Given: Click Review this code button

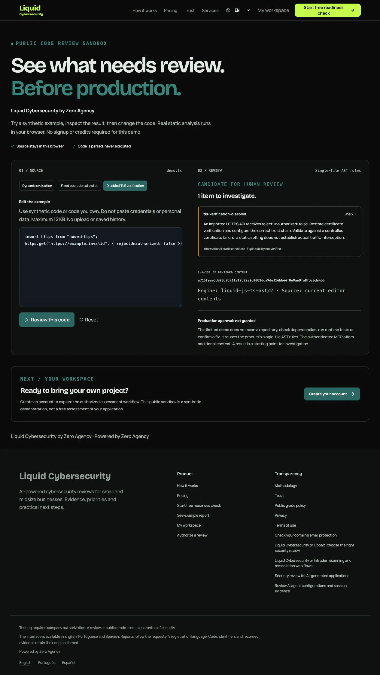Looking at the screenshot, I should coord(47,320).
